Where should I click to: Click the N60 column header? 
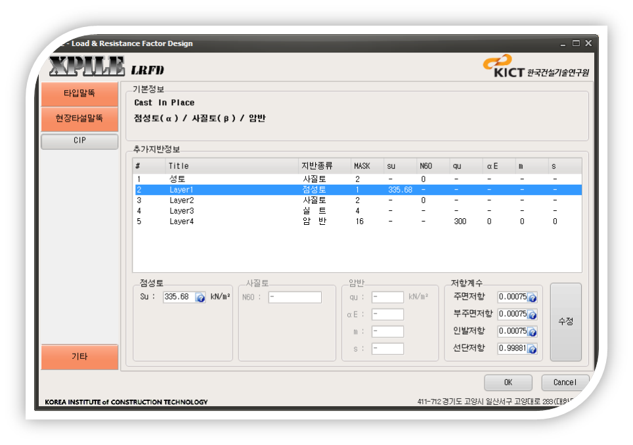tap(433, 166)
